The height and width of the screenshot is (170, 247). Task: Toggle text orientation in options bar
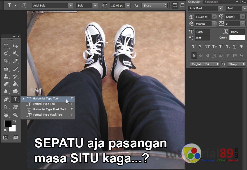(24, 5)
